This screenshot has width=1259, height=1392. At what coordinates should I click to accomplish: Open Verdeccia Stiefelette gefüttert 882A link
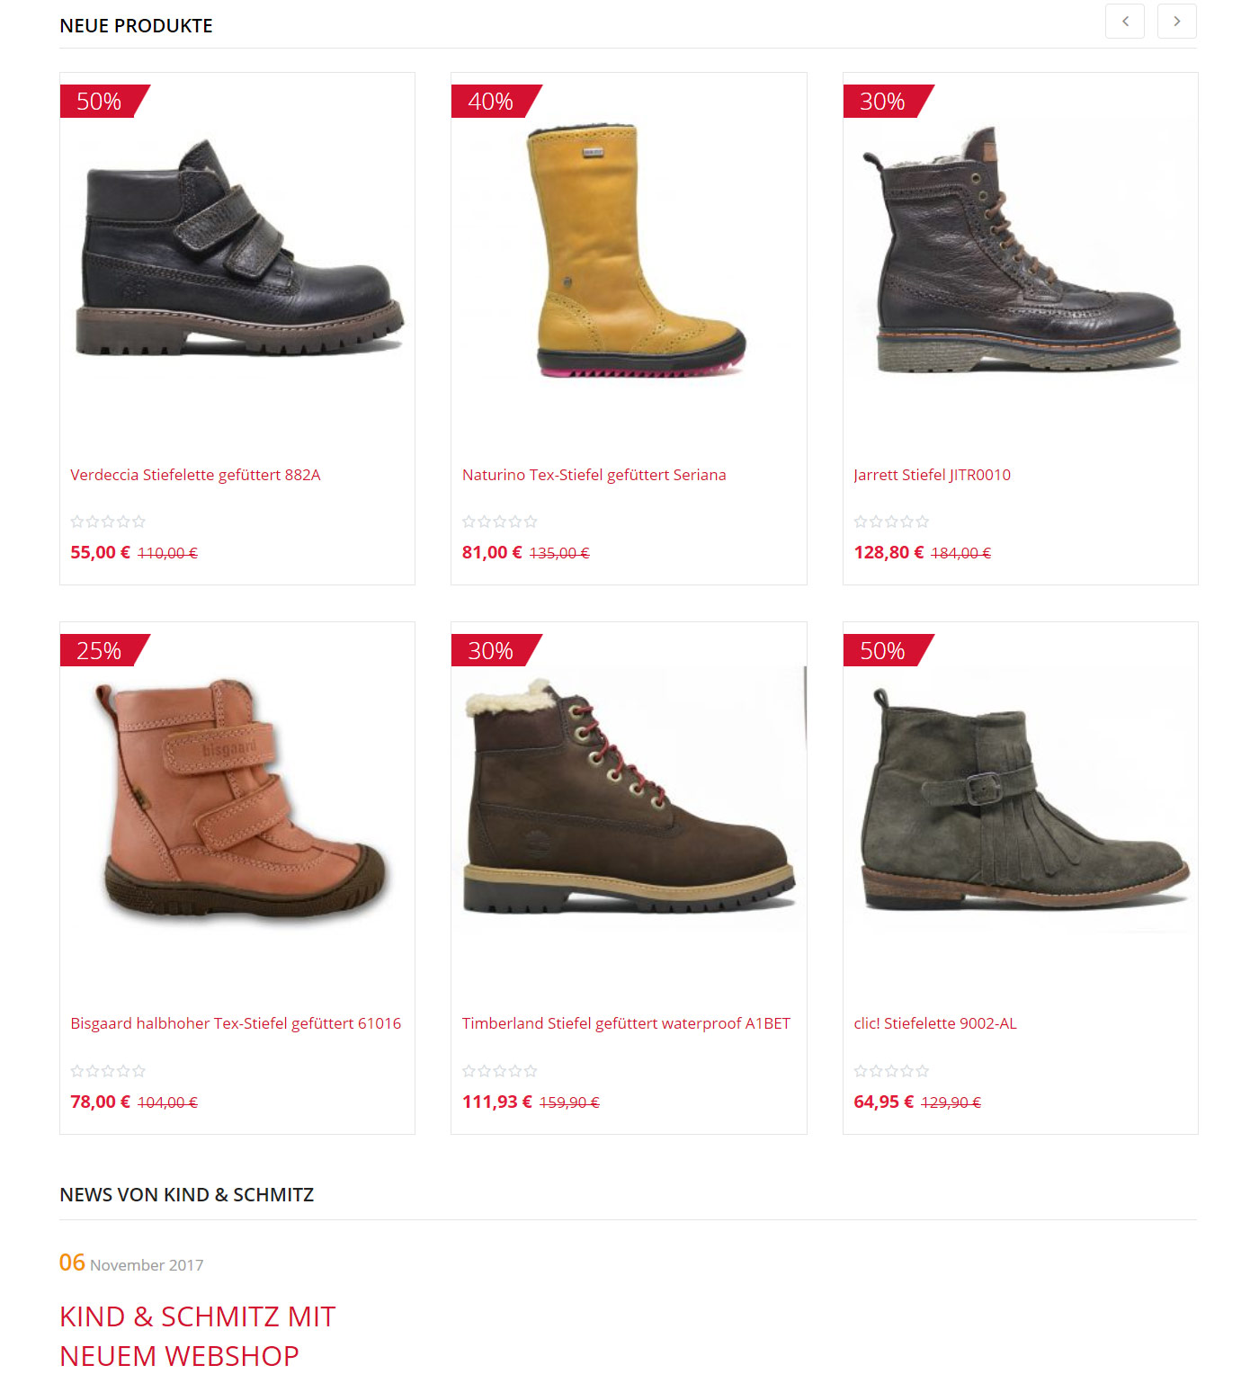(195, 475)
